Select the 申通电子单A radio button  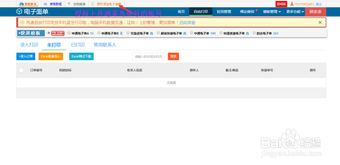coord(69,33)
